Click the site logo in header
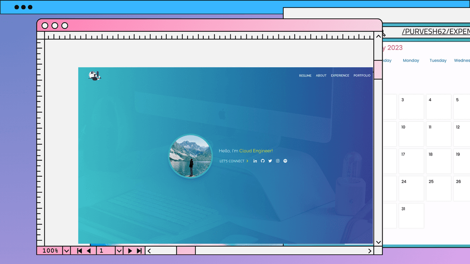 click(94, 76)
